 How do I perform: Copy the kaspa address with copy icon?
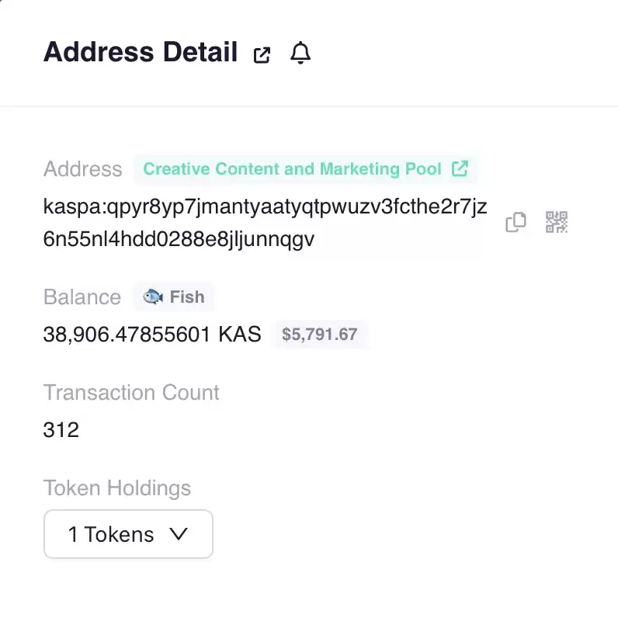(x=516, y=222)
